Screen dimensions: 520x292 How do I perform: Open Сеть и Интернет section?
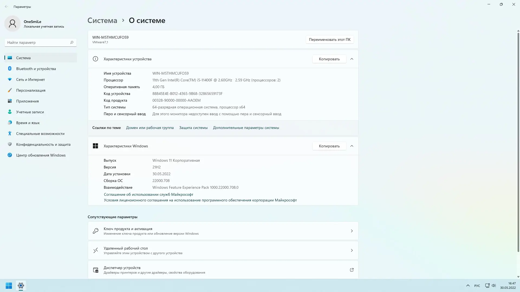30,79
